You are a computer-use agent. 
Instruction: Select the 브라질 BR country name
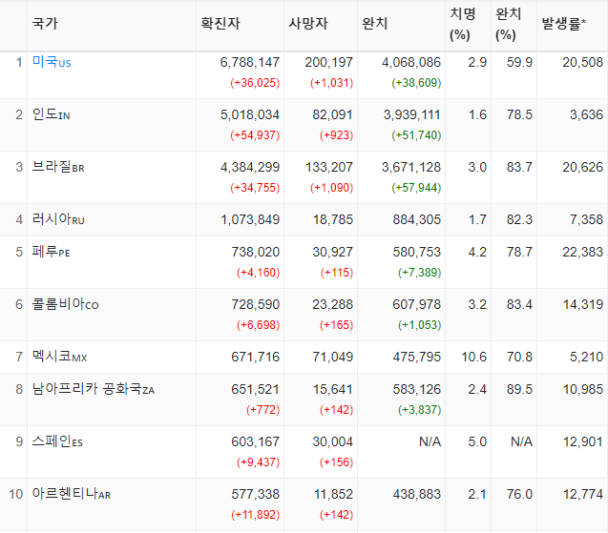point(58,167)
